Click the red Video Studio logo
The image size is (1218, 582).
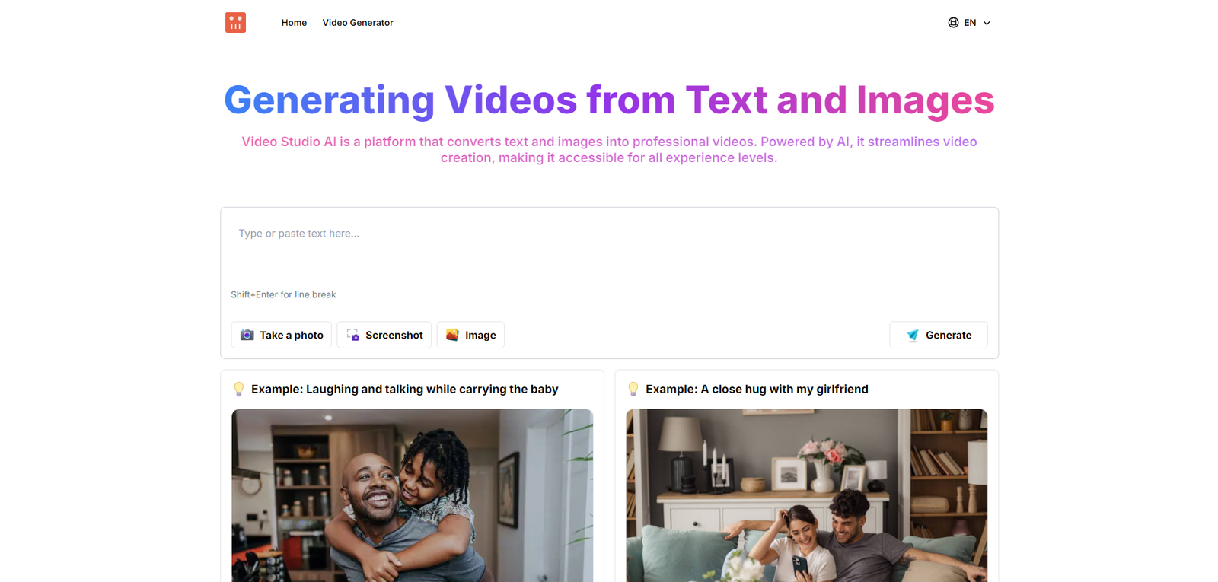click(x=235, y=23)
